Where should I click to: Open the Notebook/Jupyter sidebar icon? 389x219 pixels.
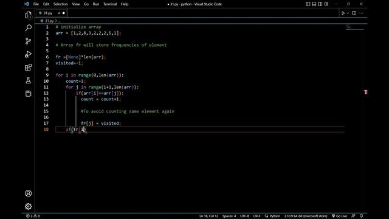(x=29, y=93)
